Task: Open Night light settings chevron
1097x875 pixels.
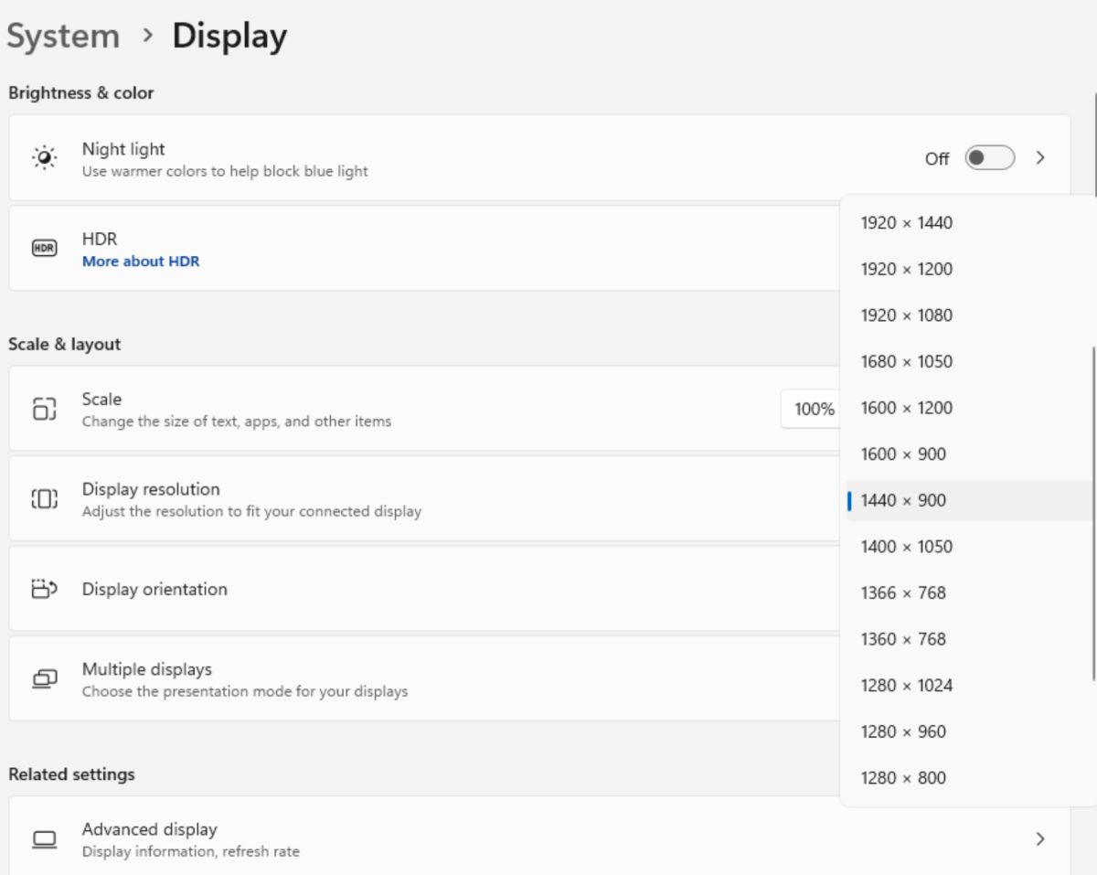Action: [1040, 158]
